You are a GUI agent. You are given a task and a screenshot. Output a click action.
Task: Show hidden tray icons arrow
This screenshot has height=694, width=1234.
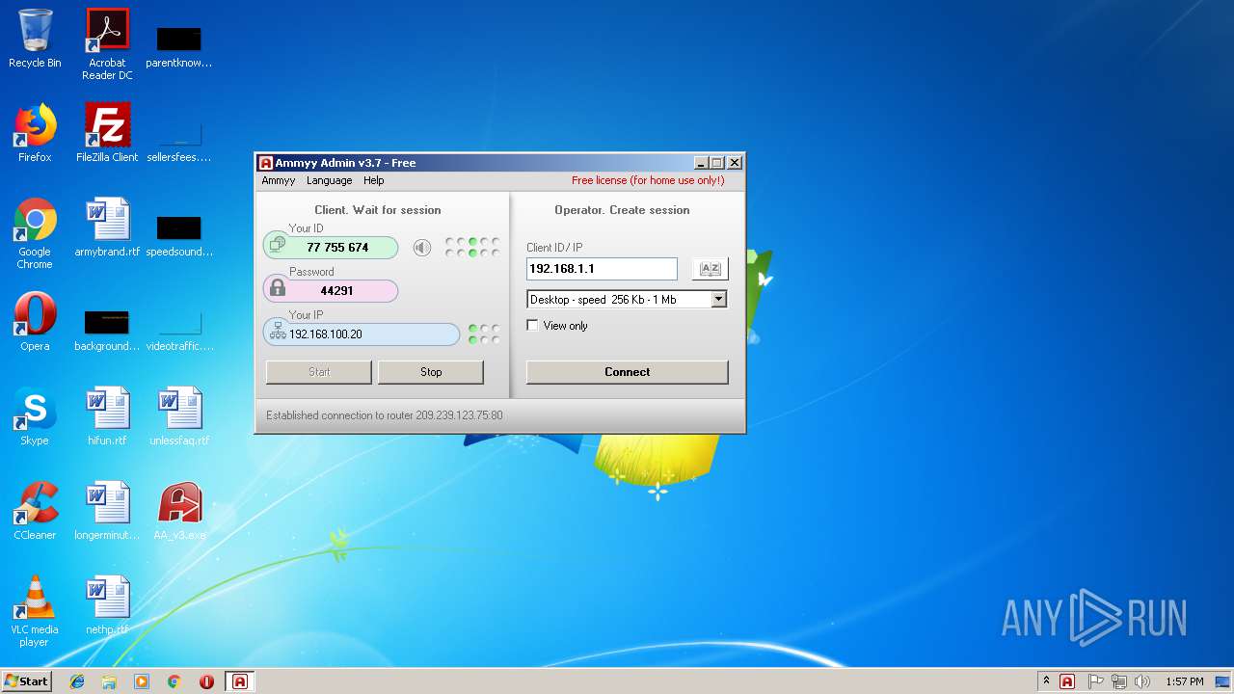(x=1047, y=681)
